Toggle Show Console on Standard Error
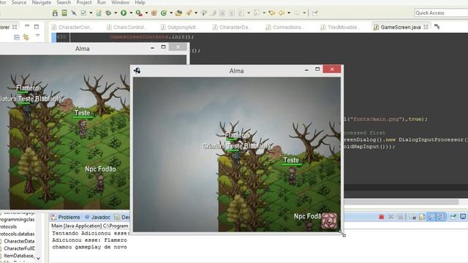Viewport: 468px width, 263px height. (441, 217)
